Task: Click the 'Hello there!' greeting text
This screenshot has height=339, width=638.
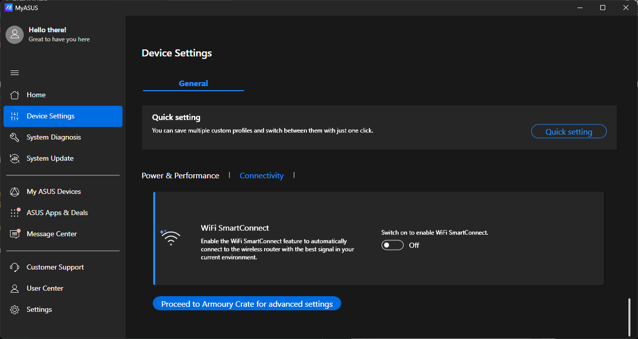Action: tap(47, 30)
